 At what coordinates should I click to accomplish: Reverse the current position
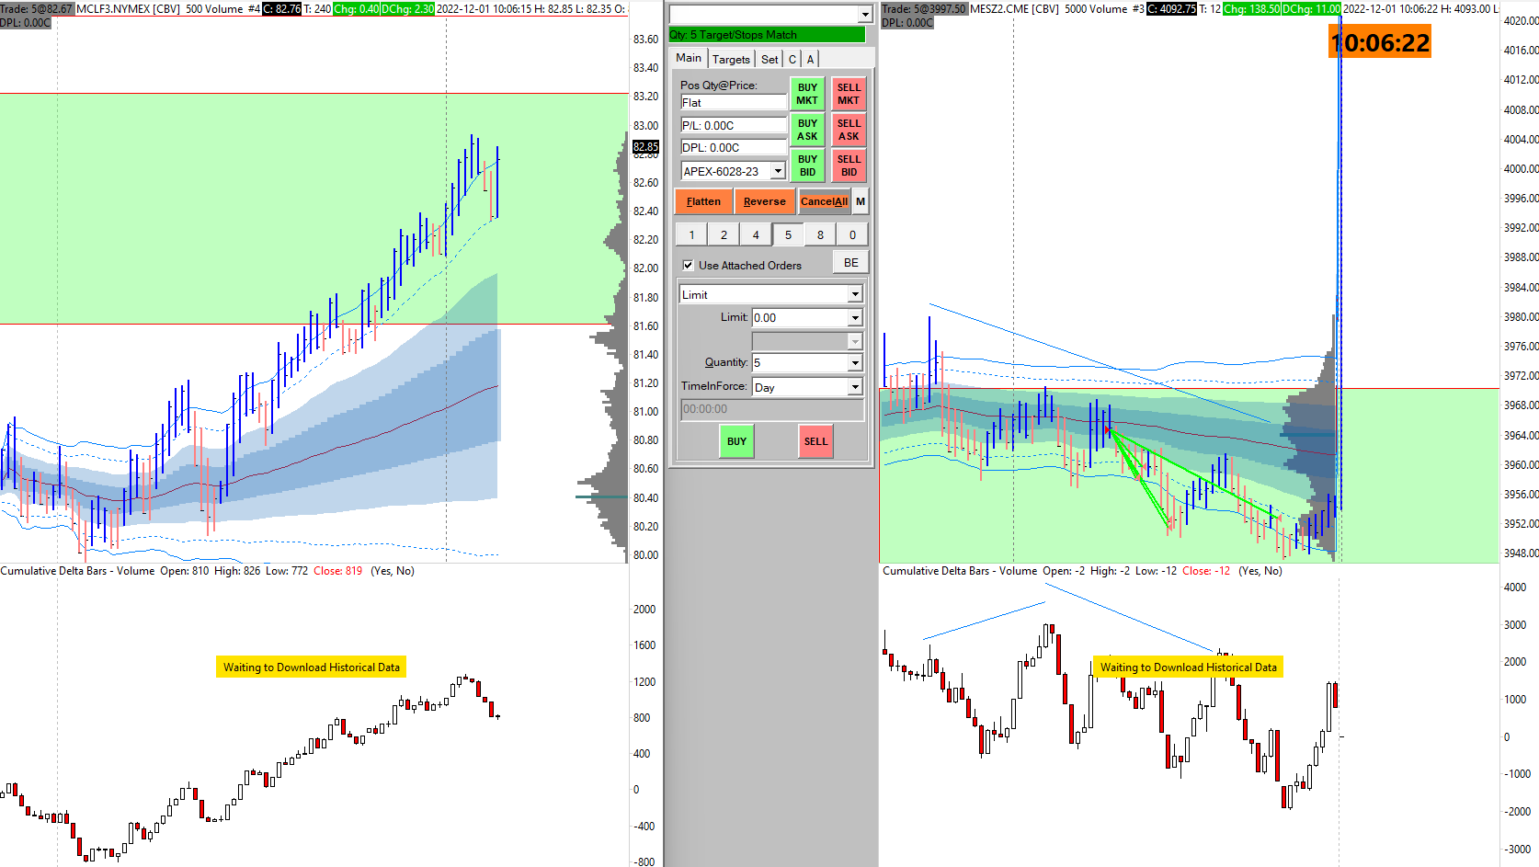[765, 201]
